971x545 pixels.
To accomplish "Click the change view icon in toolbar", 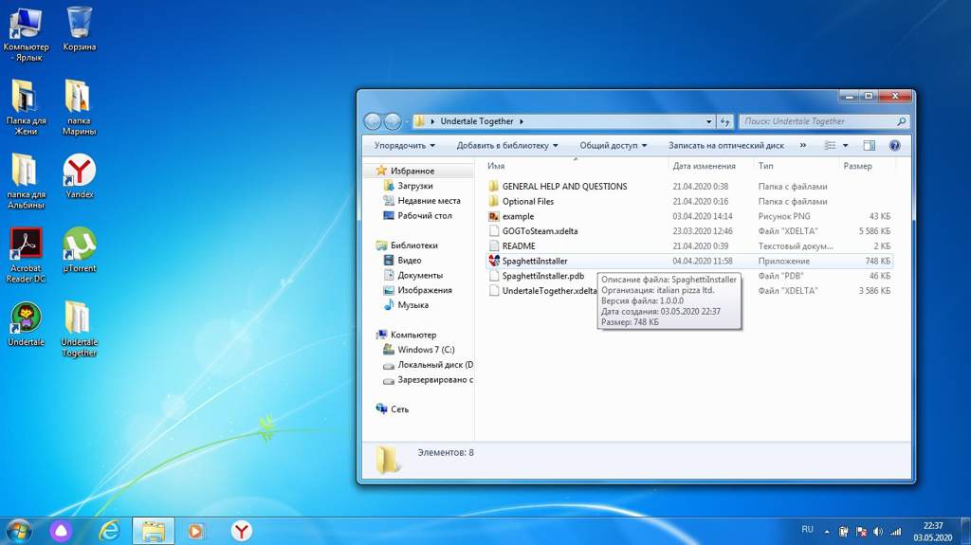I will [x=830, y=146].
